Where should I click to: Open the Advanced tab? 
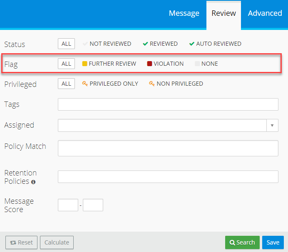[265, 13]
